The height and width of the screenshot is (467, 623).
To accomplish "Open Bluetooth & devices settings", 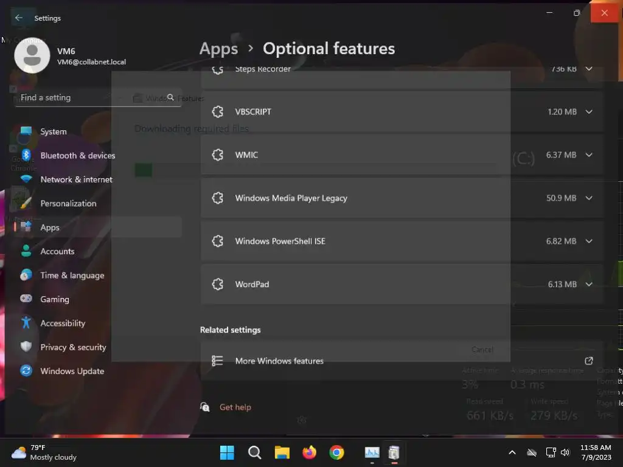I will tap(98, 155).
